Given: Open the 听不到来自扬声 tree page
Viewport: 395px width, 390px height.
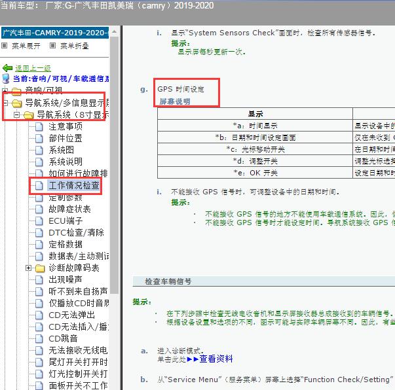Looking at the screenshot, I should [78, 291].
